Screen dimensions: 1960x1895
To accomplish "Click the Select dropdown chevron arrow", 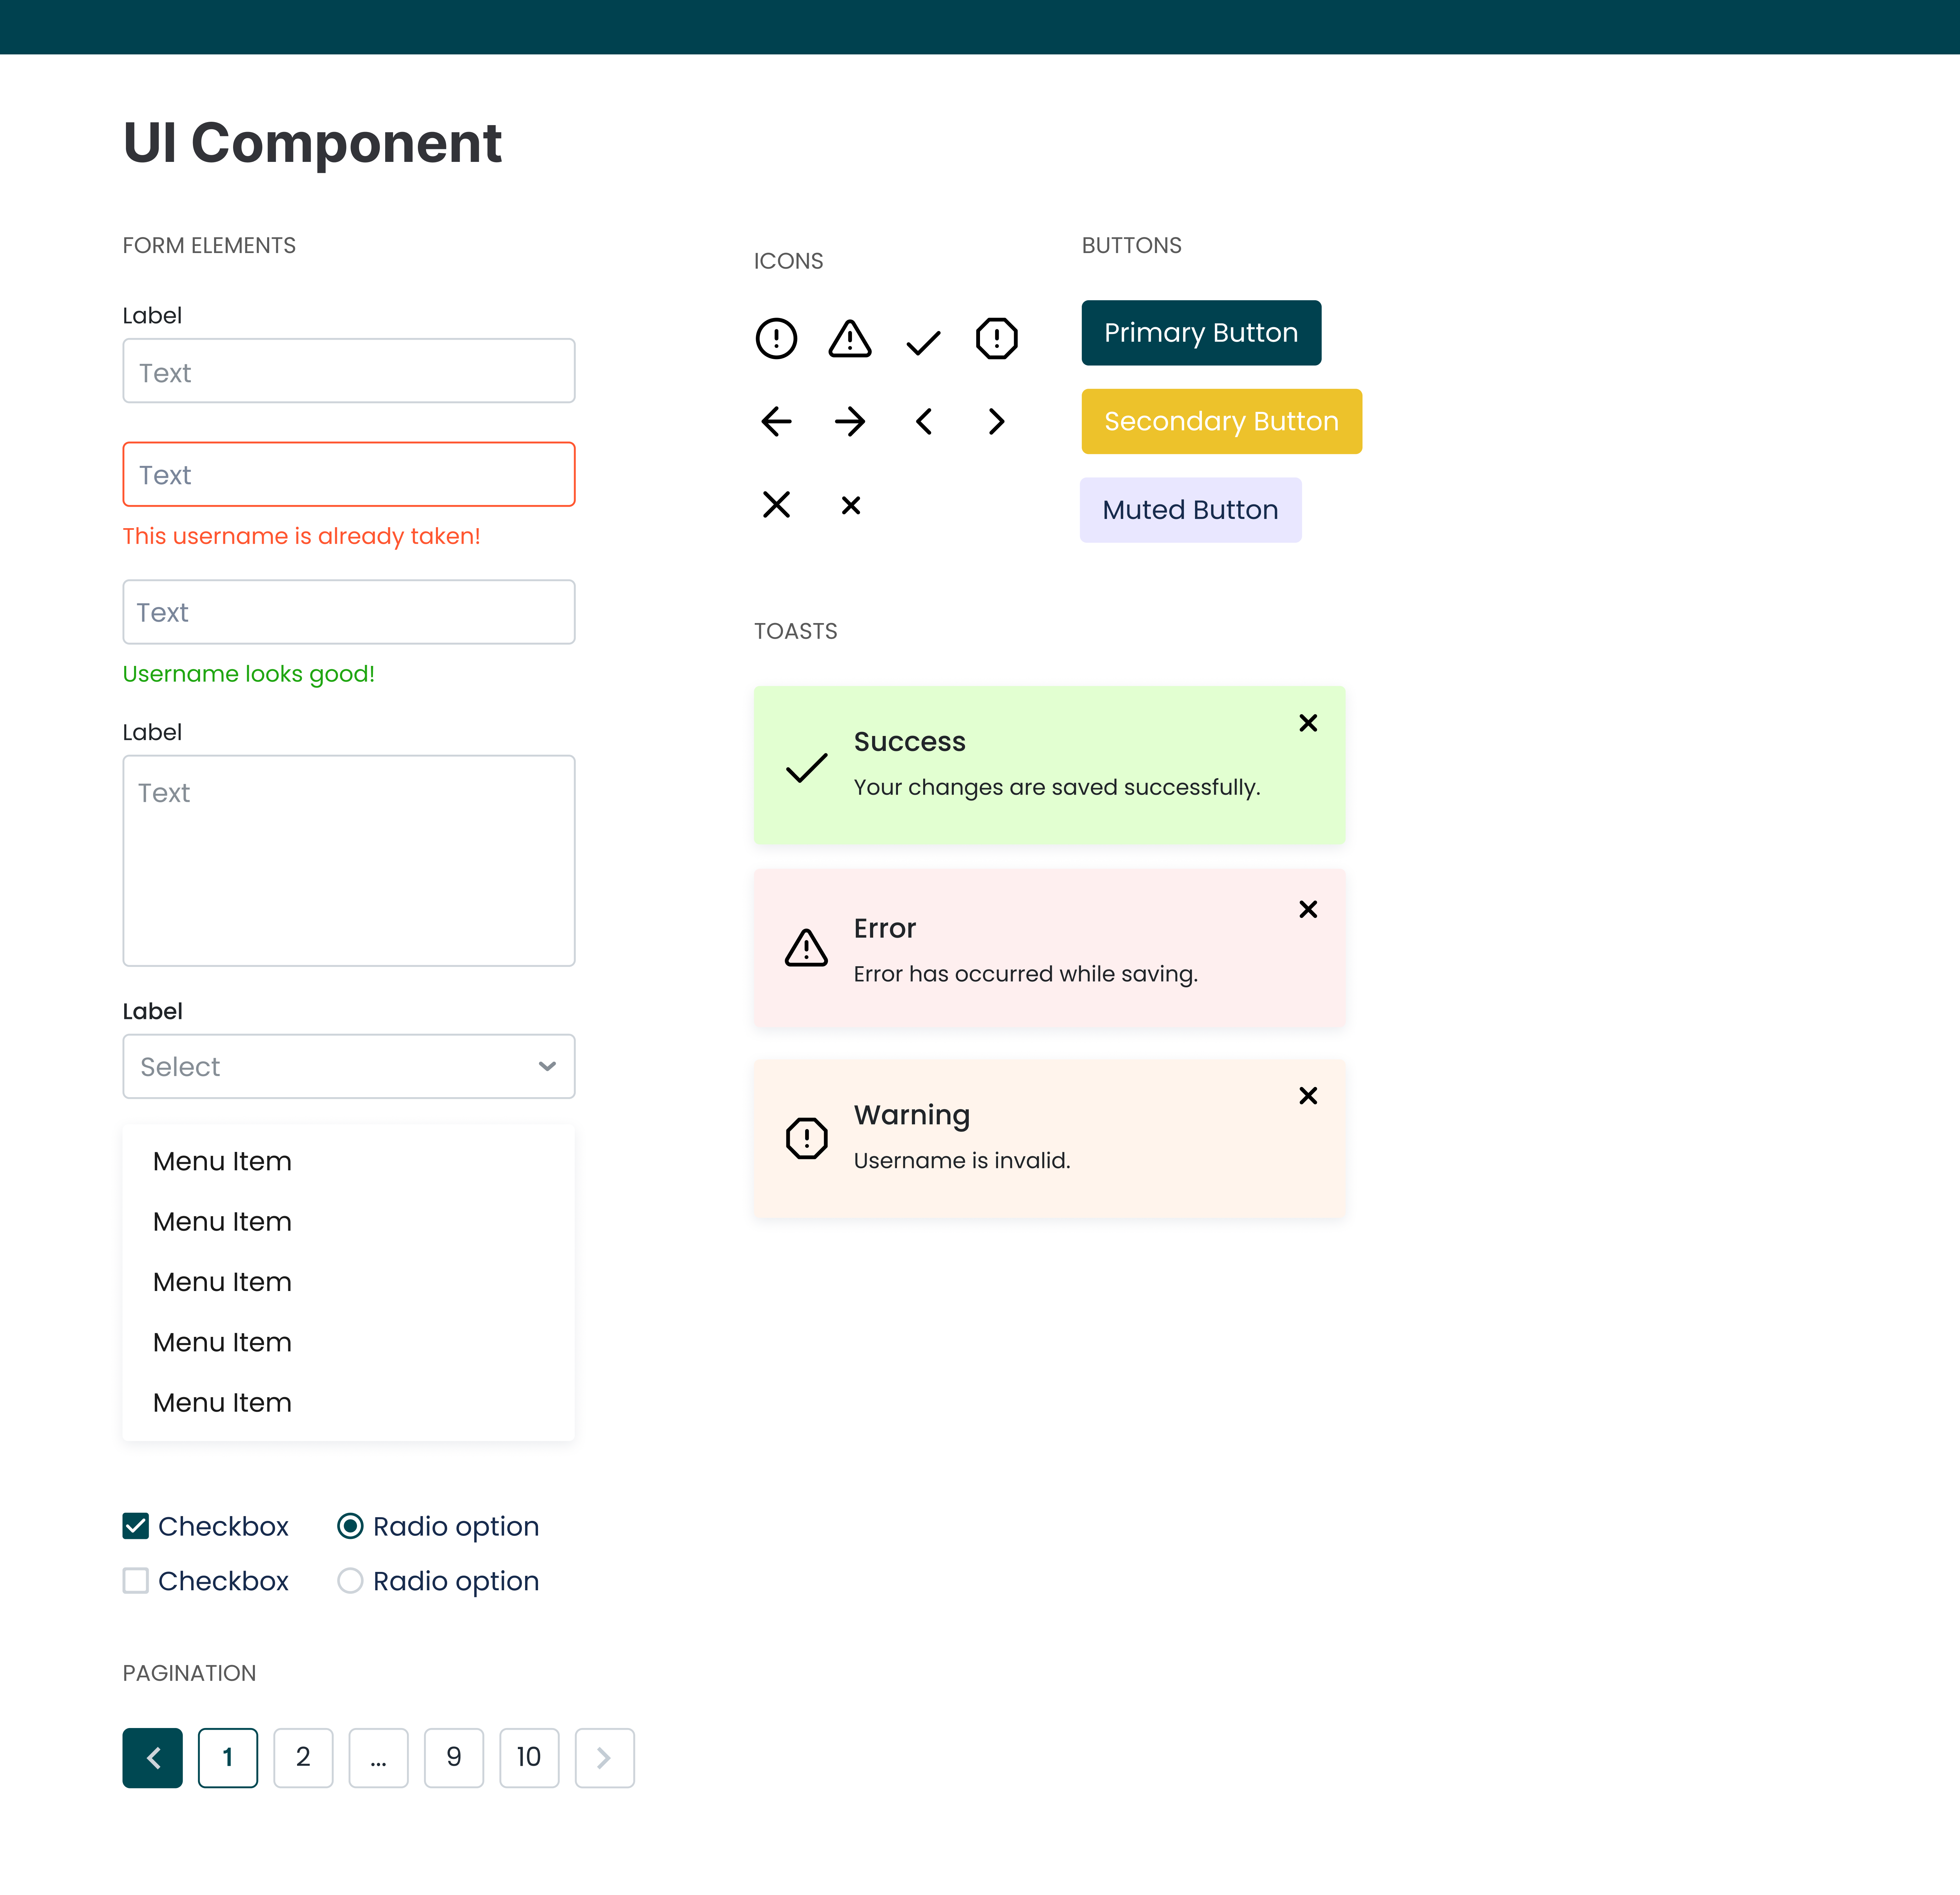I will 547,1067.
